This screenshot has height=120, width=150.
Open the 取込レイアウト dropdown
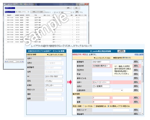pos(22,12)
